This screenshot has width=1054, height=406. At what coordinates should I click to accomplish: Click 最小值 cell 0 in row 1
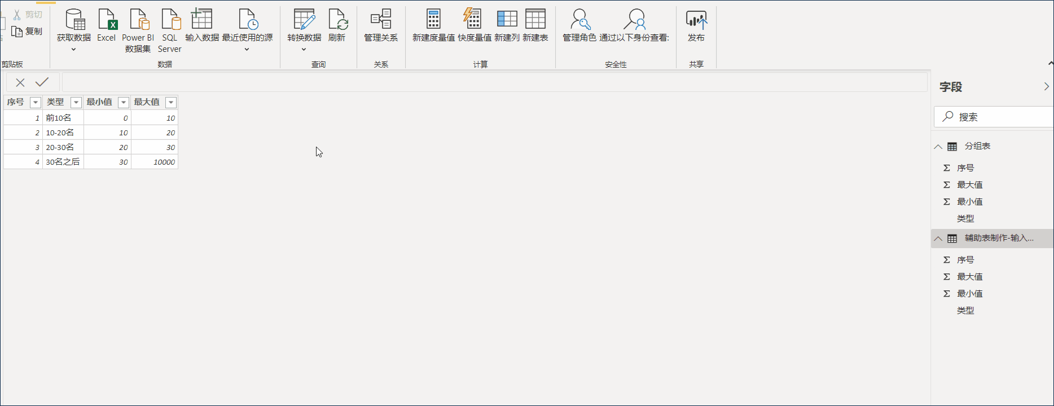click(x=107, y=118)
